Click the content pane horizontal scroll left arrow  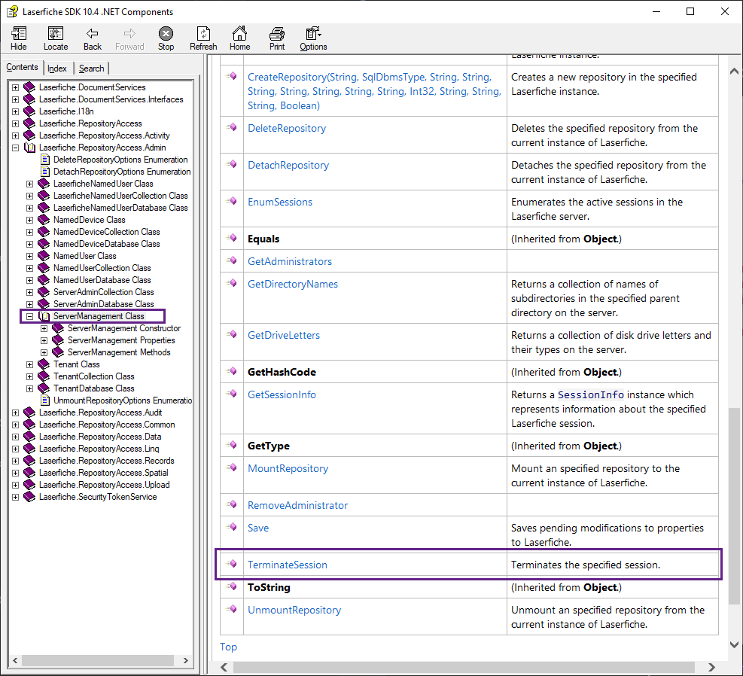[x=224, y=667]
